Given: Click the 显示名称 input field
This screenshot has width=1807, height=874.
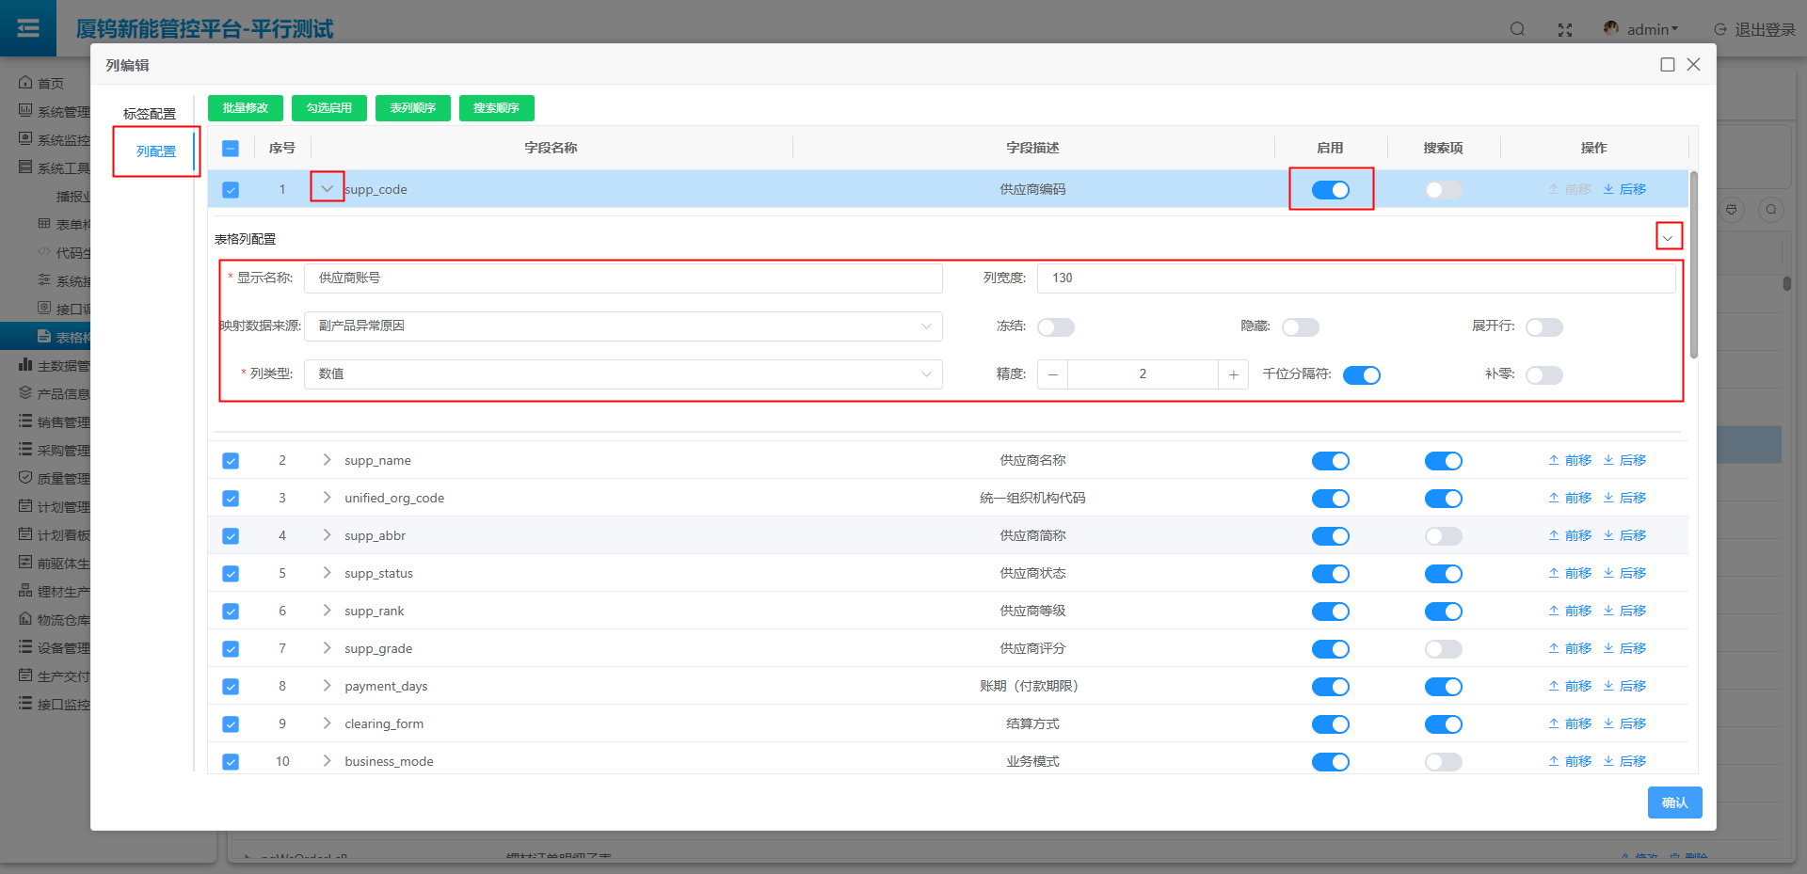Looking at the screenshot, I should [623, 278].
